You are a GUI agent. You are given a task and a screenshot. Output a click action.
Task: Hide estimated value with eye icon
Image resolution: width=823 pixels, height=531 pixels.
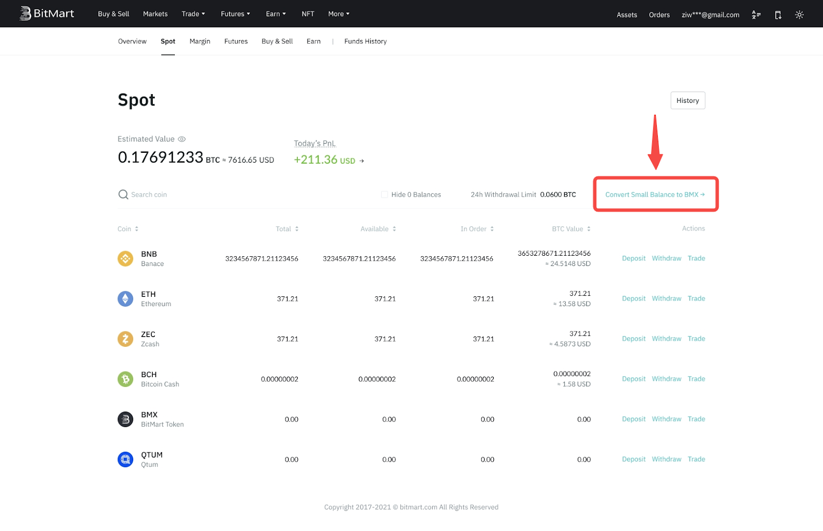(182, 139)
